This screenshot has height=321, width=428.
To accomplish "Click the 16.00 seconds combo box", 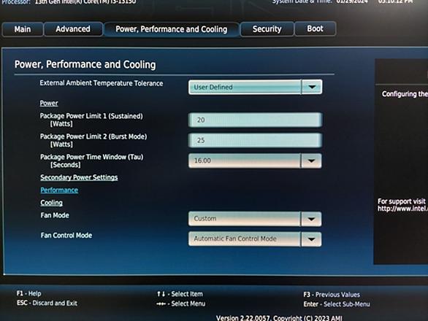I will pos(255,160).
